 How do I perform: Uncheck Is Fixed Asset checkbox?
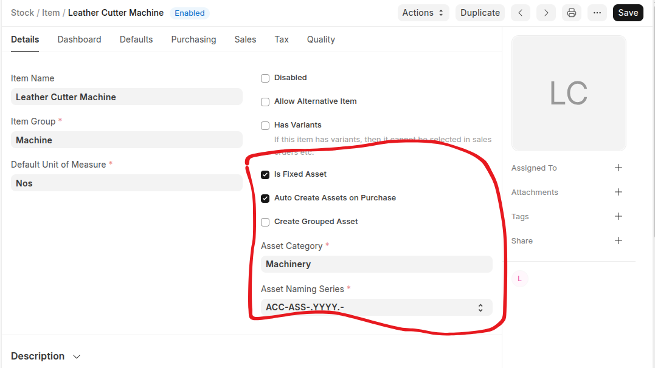(265, 175)
